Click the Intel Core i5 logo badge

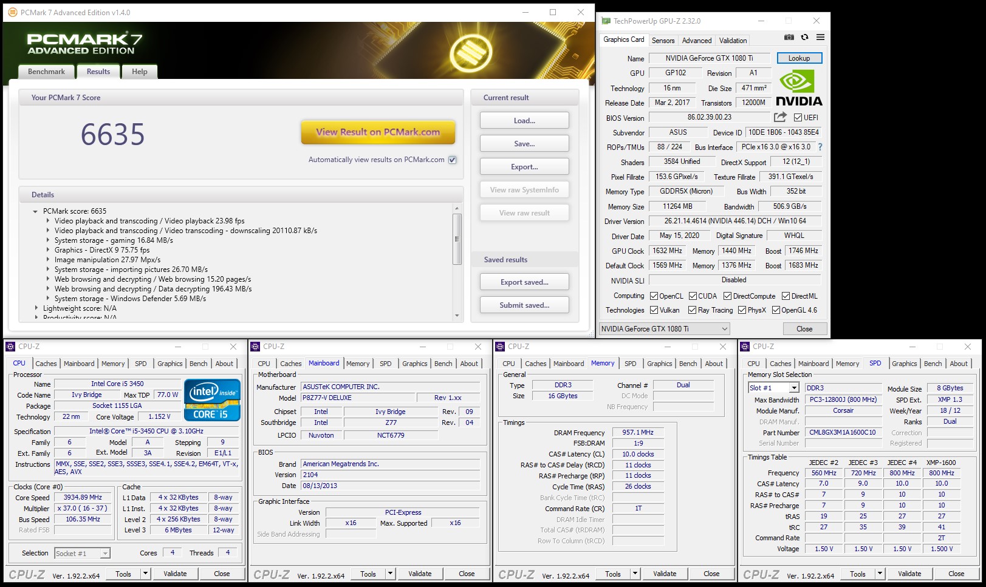point(212,399)
